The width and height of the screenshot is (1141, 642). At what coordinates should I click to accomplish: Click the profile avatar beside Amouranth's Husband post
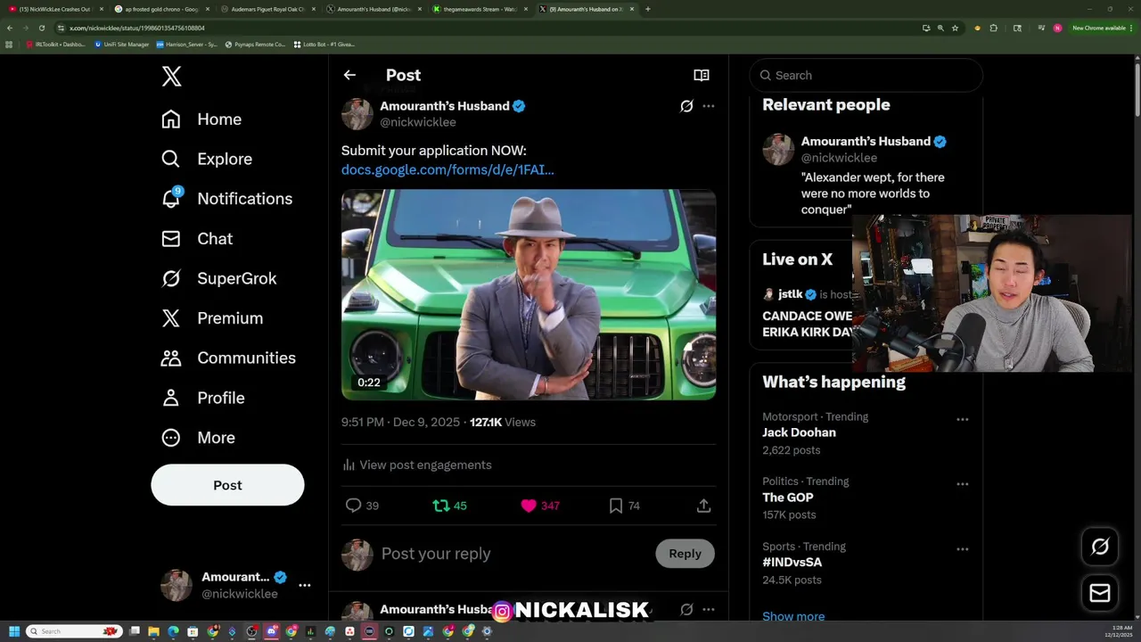pos(357,114)
